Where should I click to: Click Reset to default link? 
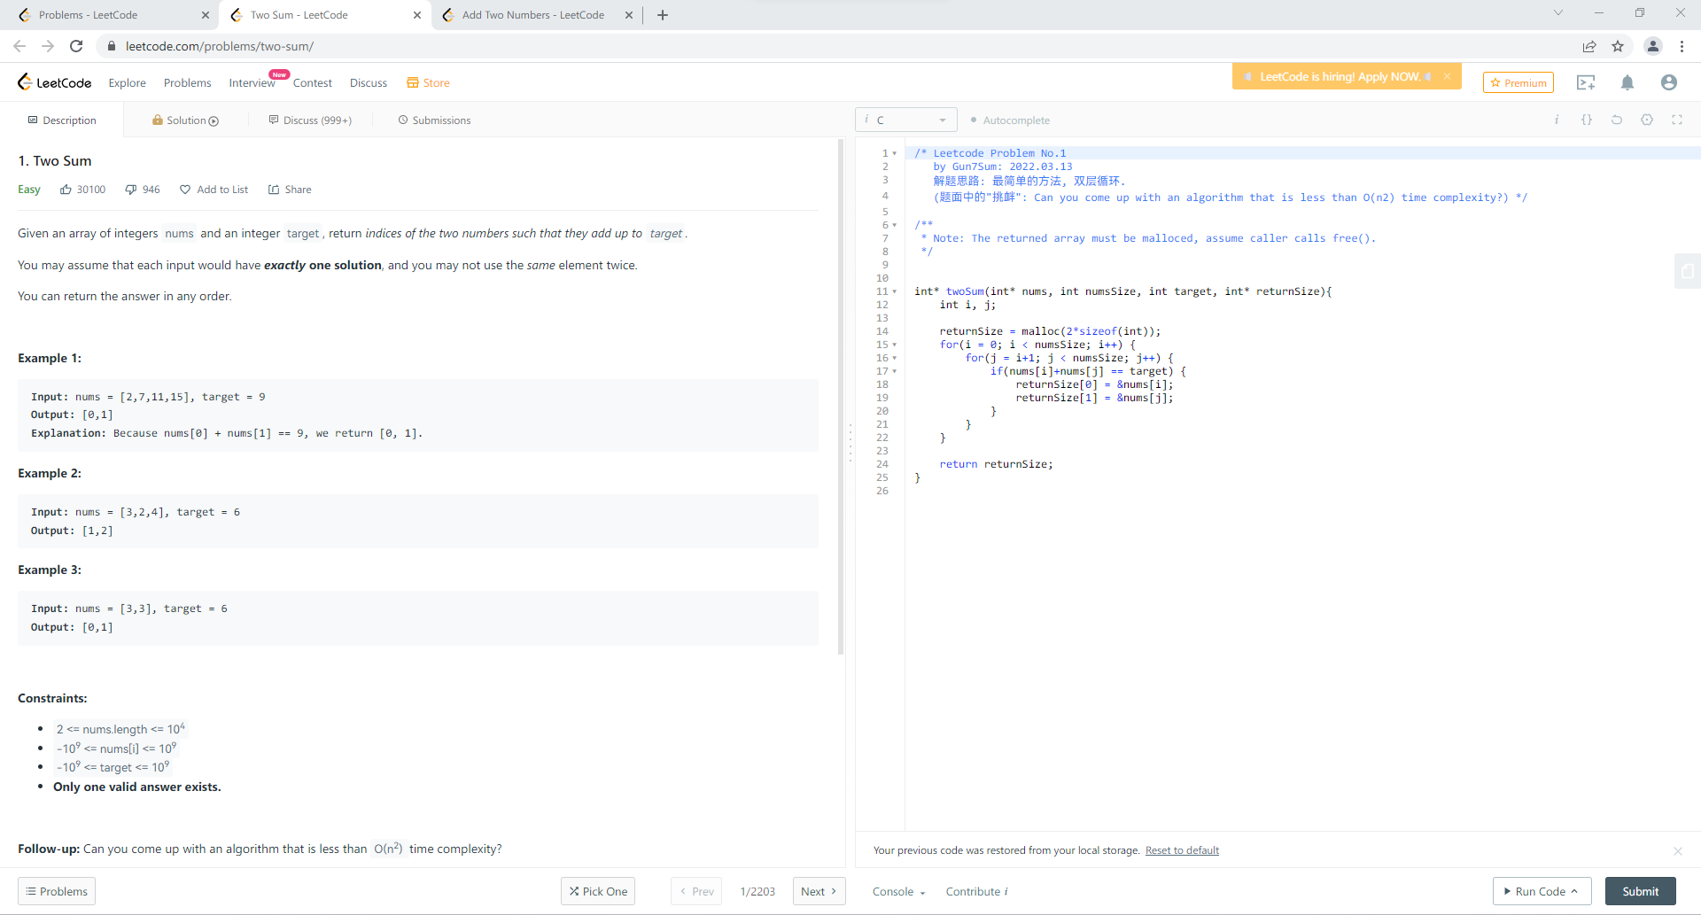(x=1182, y=850)
